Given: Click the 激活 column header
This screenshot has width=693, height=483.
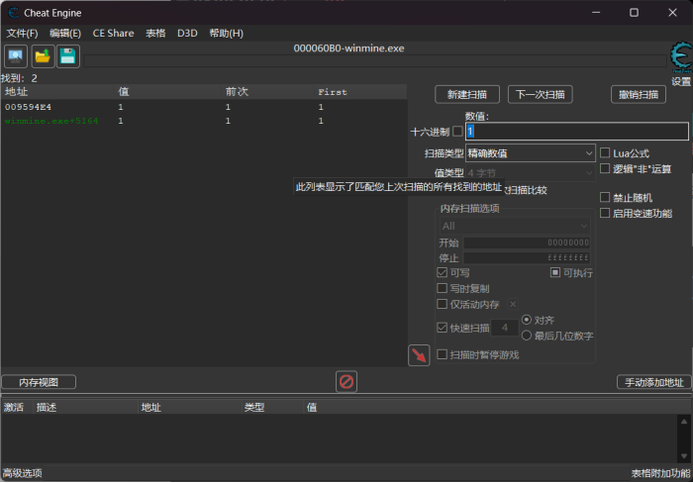Looking at the screenshot, I should pyautogui.click(x=17, y=408).
